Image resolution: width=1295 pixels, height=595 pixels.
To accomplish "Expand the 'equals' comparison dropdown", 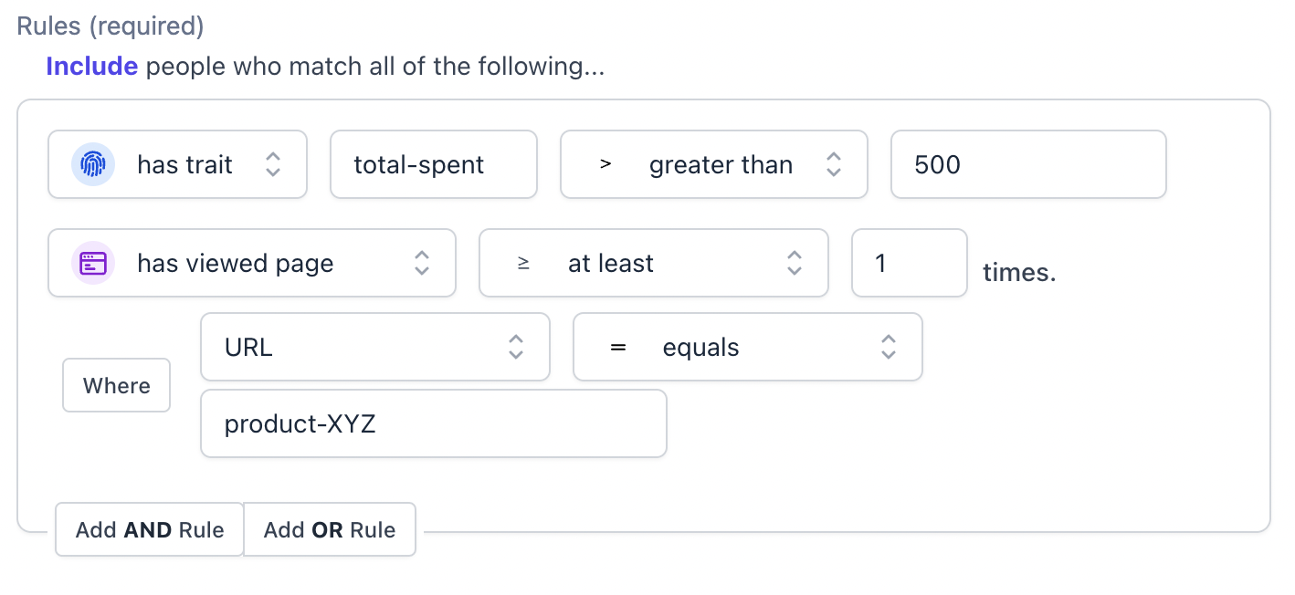I will point(747,348).
